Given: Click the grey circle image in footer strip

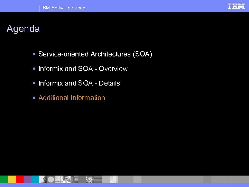Looking at the screenshot, I should [x=51, y=179].
